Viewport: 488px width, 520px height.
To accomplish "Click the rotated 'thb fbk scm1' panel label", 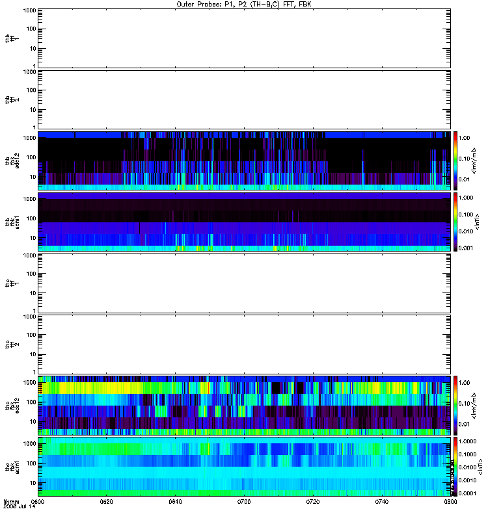I will [12, 222].
